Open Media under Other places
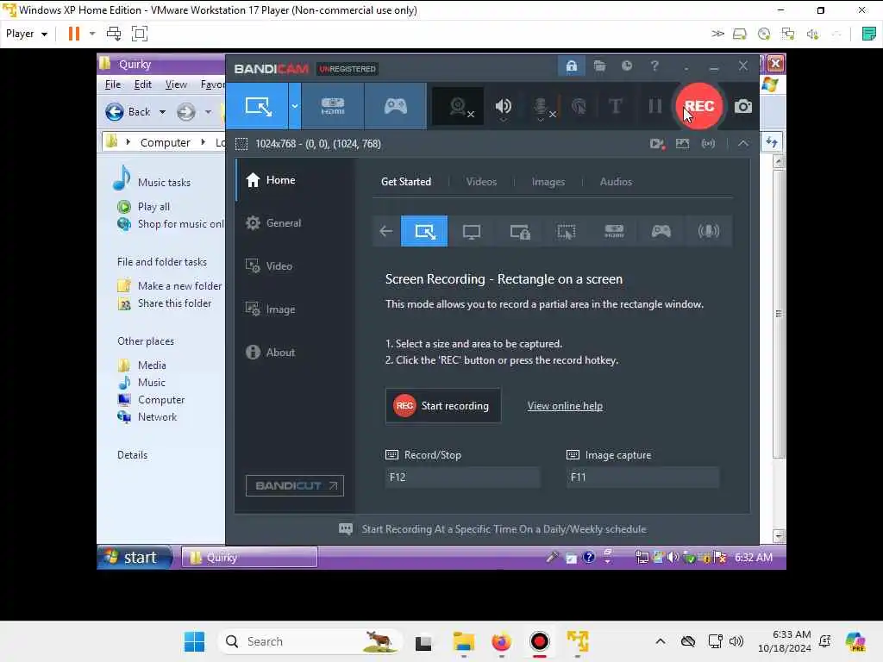 click(x=152, y=365)
